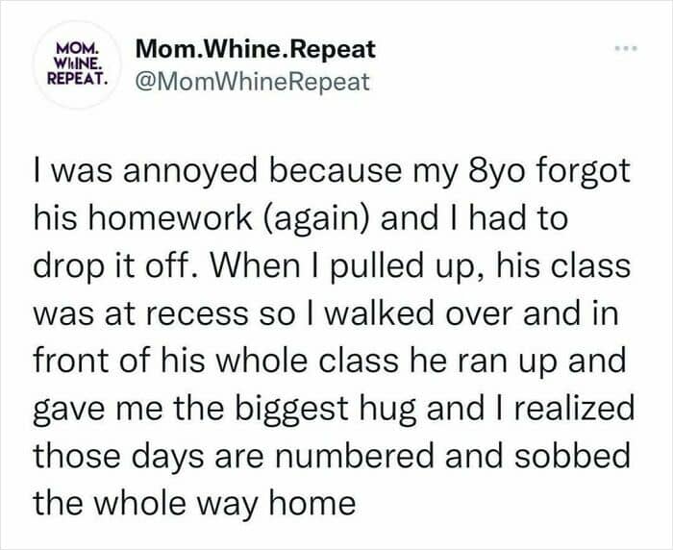The height and width of the screenshot is (550, 673).
Task: Open the three-dot more options menu
Action: coord(626,48)
